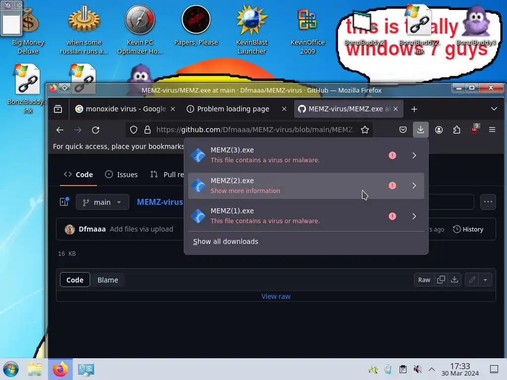The height and width of the screenshot is (380, 507).
Task: Open GitHub Issues tab
Action: [x=122, y=175]
